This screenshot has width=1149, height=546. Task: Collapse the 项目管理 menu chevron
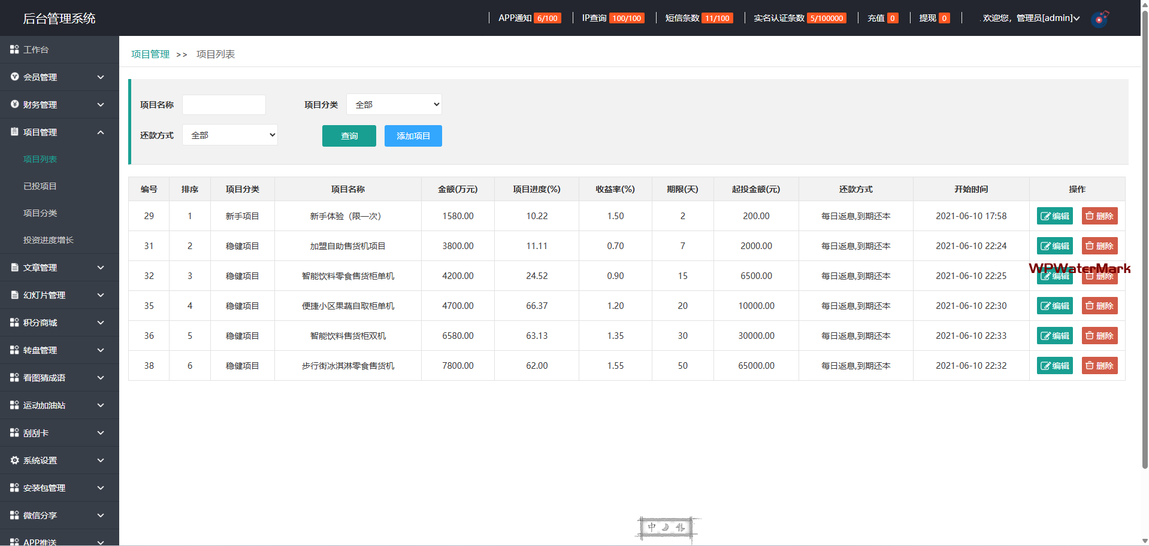101,132
